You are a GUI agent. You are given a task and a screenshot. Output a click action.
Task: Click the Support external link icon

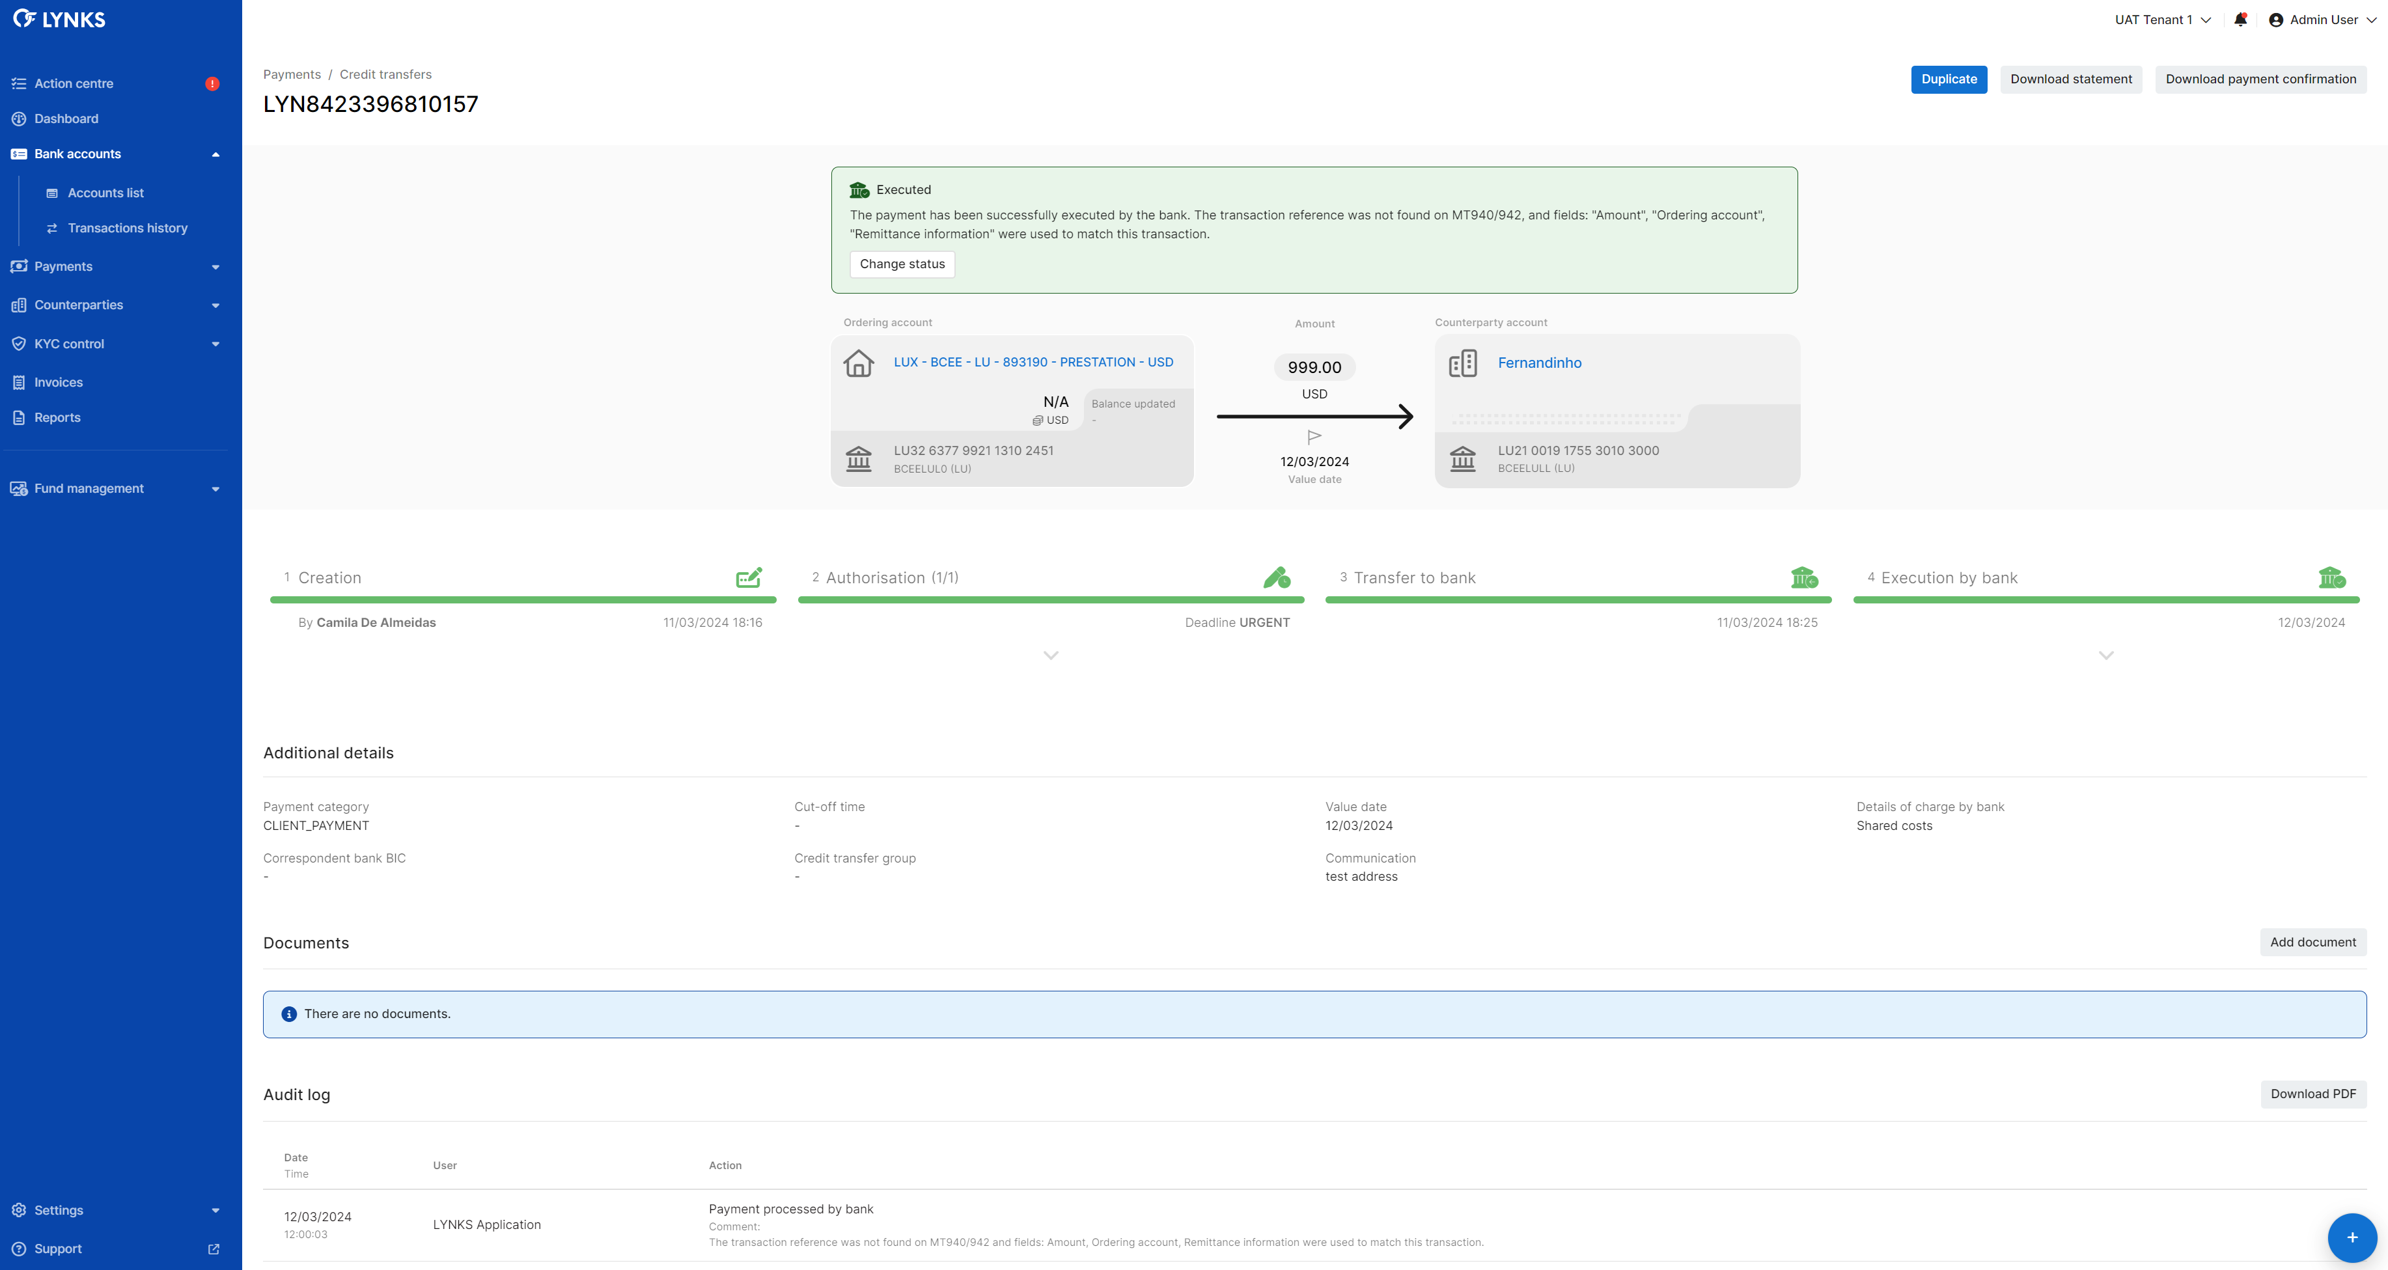pos(214,1249)
